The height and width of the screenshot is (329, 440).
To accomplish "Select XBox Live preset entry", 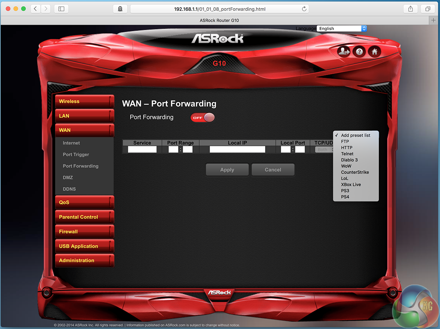I will point(356,184).
